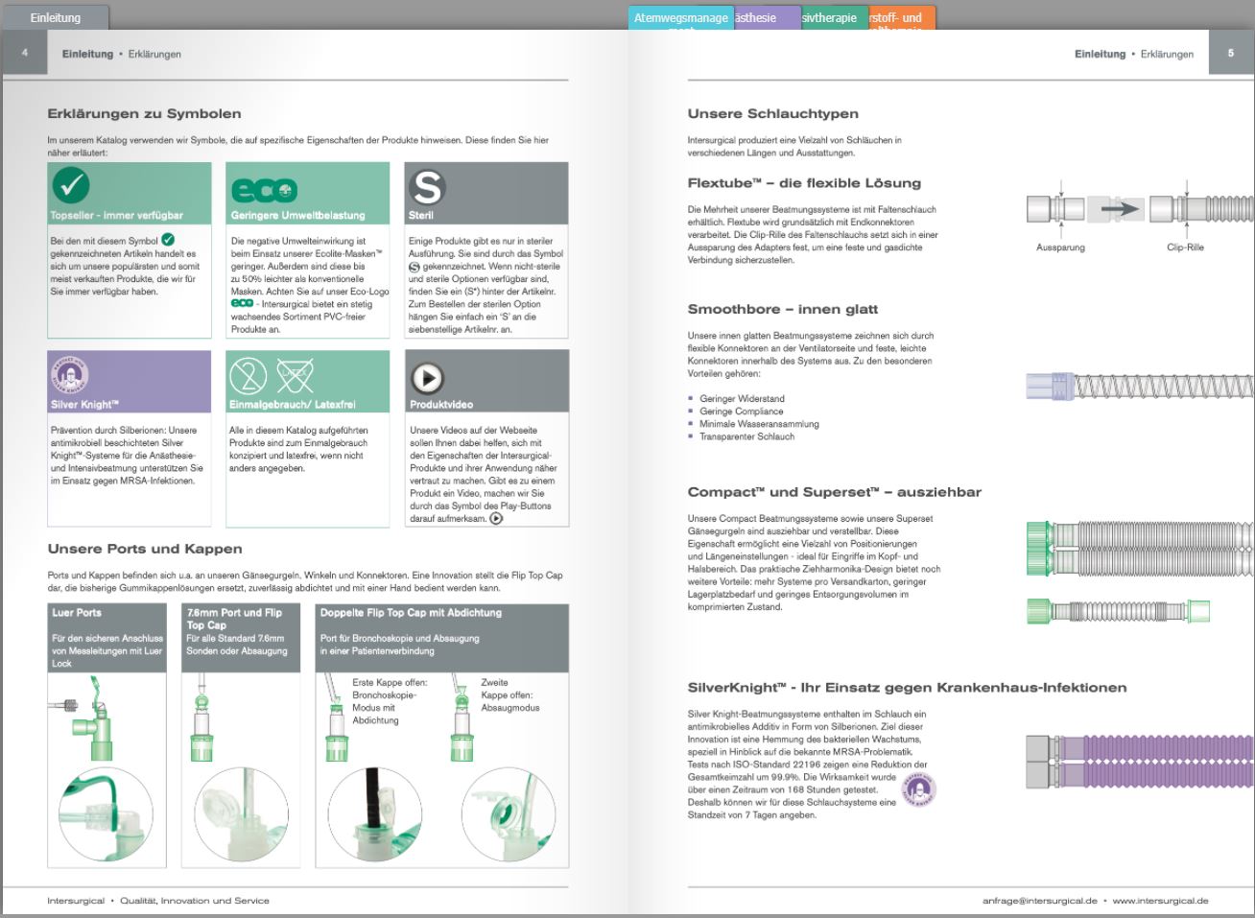This screenshot has height=918, width=1255.
Task: Click the Minimale Wasseransammlung bullet
Action: [x=759, y=424]
